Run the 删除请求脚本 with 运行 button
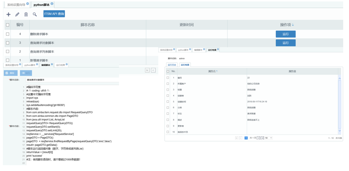 (x=286, y=34)
